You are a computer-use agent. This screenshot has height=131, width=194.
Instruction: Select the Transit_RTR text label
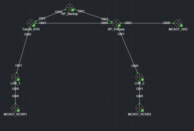click(x=31, y=29)
